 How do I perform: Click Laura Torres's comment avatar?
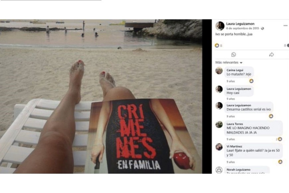219,124
